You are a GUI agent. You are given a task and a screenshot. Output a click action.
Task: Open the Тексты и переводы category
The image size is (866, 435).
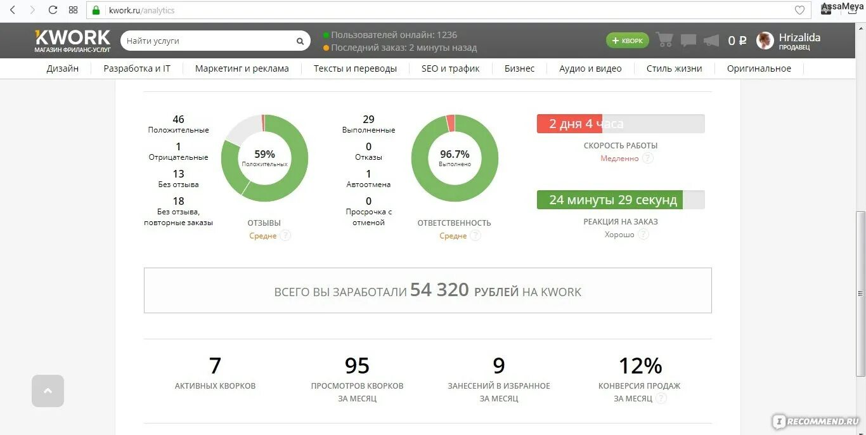[x=355, y=68]
